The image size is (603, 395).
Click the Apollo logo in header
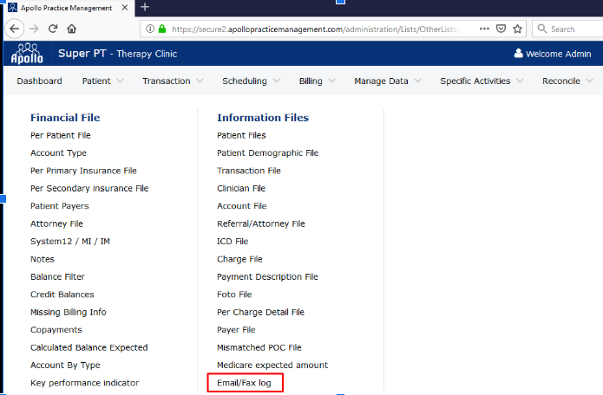[27, 55]
